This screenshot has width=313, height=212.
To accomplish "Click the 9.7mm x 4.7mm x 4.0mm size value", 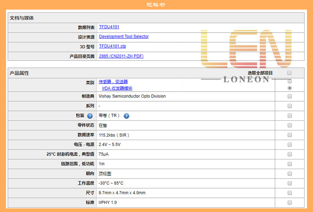I will coord(122,193).
